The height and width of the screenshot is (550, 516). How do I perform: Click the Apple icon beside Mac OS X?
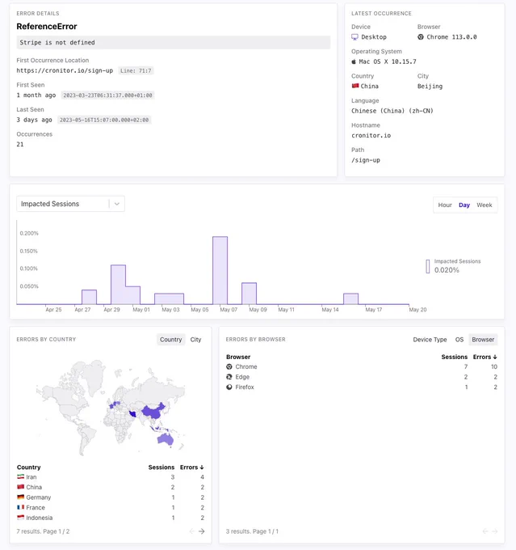(x=354, y=61)
